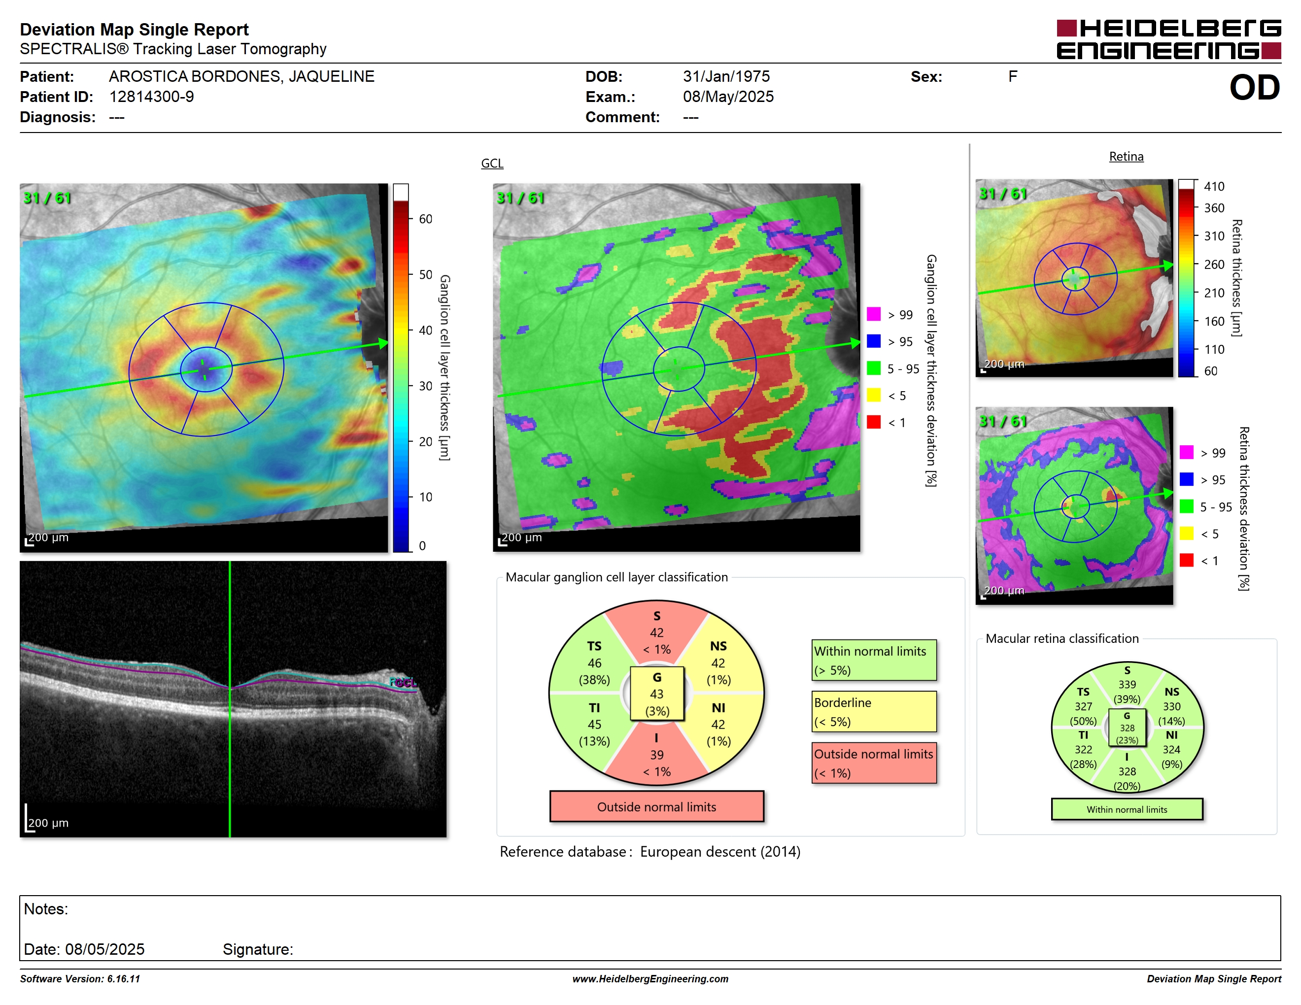Click the blue > 95 GCL legend swatch
This screenshot has width=1301, height=1005.
click(873, 340)
